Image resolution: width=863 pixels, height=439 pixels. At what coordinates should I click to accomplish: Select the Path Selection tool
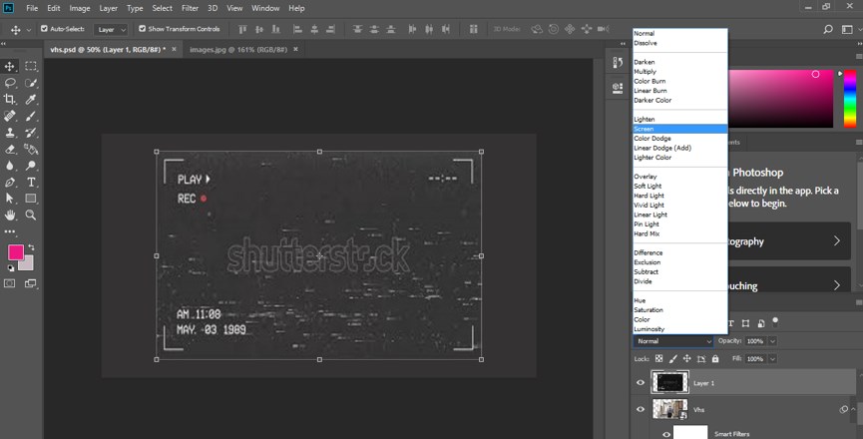(x=10, y=199)
